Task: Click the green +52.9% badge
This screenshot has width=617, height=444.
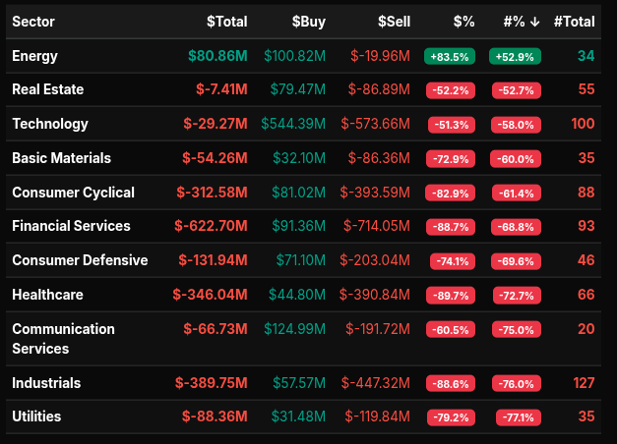Action: pyautogui.click(x=515, y=57)
